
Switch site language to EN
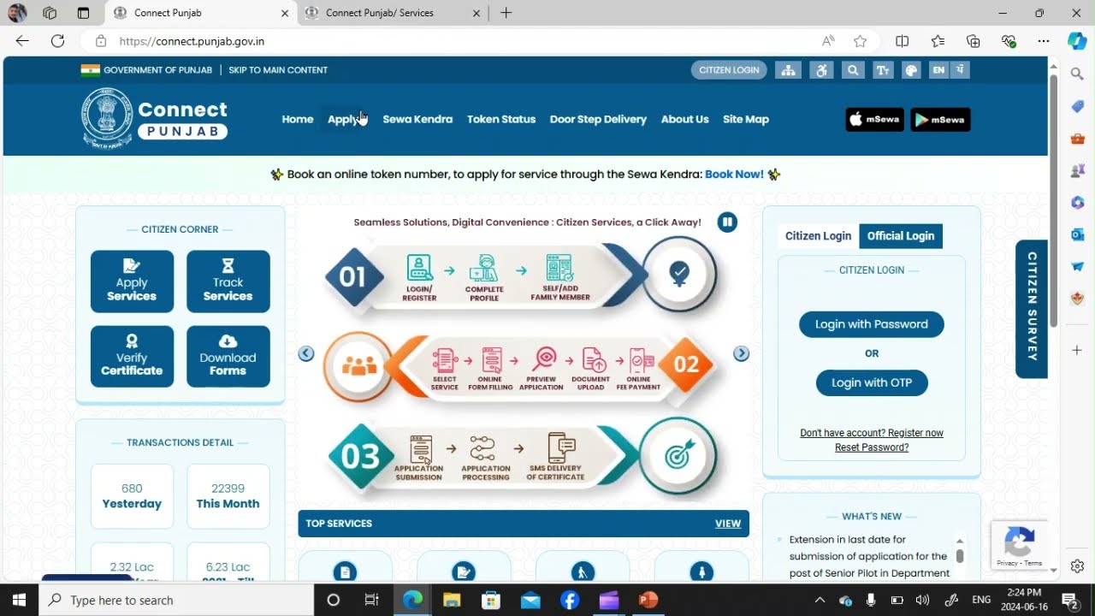point(939,70)
